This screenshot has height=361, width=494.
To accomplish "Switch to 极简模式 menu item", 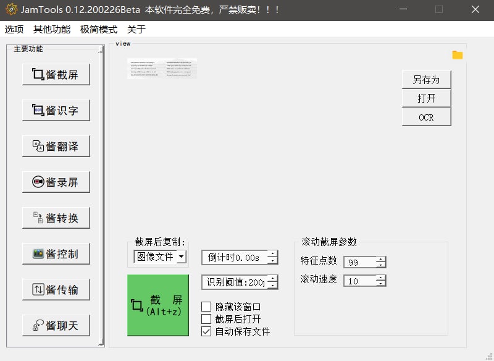I will coord(99,29).
